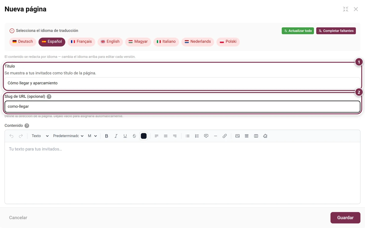The height and width of the screenshot is (228, 365).
Task: Switch translation language to Magyar
Action: 138,42
